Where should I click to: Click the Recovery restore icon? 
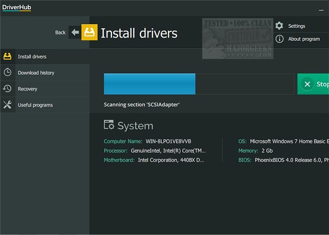8,88
